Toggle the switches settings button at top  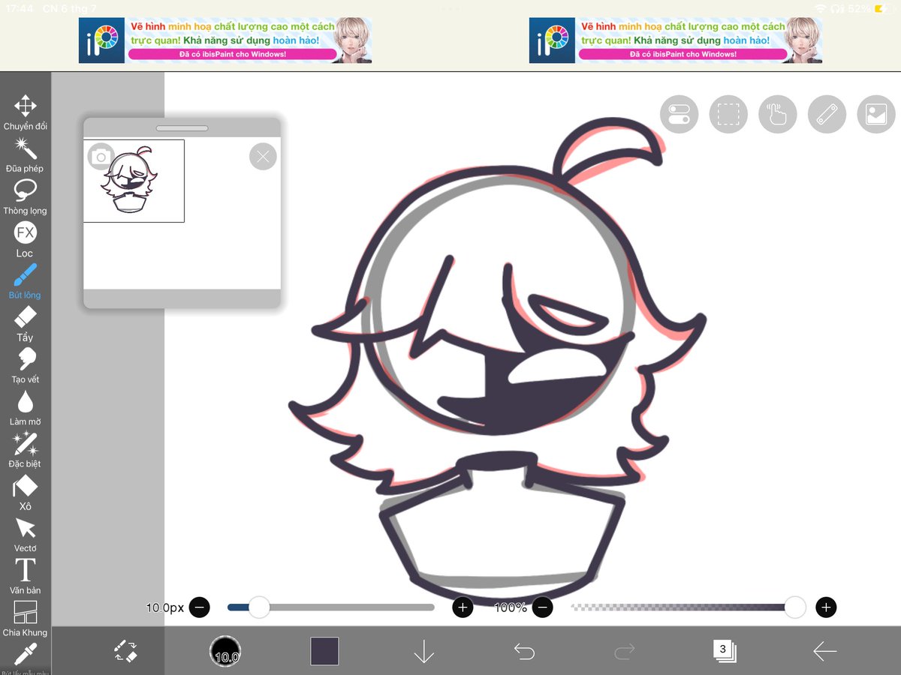(x=680, y=114)
